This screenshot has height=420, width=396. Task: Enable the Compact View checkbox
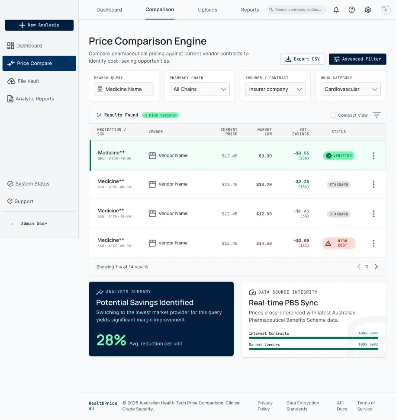(x=333, y=115)
